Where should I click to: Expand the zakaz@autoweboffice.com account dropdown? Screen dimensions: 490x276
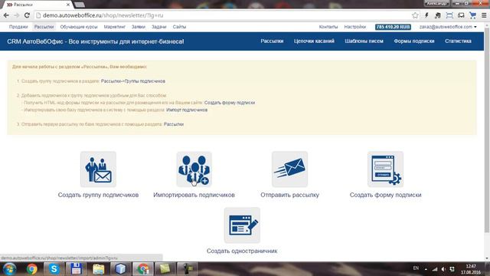tap(448, 27)
